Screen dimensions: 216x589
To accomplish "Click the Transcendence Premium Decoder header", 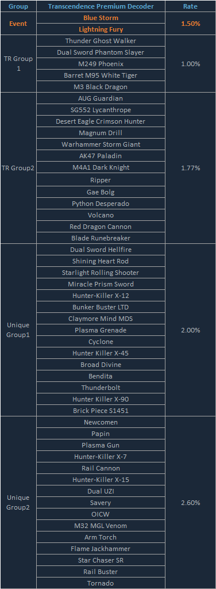I will [101, 6].
